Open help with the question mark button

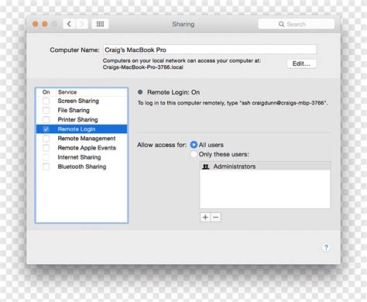point(326,247)
